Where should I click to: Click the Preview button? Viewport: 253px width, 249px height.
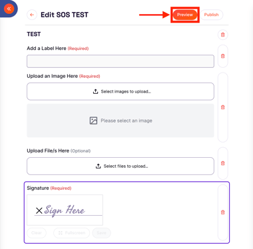[185, 15]
